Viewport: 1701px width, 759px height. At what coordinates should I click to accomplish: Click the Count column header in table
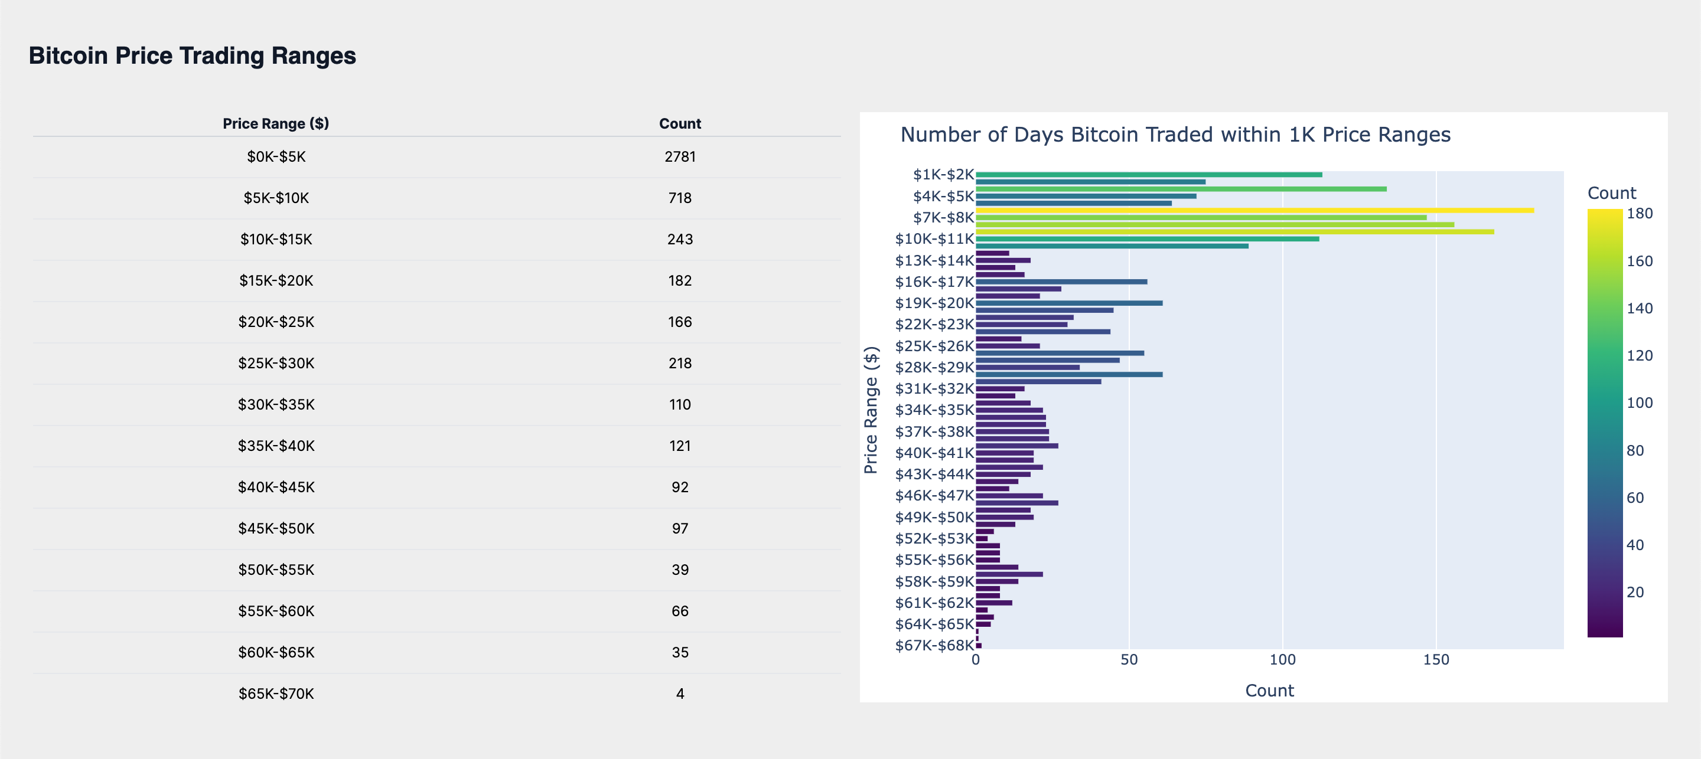click(679, 123)
